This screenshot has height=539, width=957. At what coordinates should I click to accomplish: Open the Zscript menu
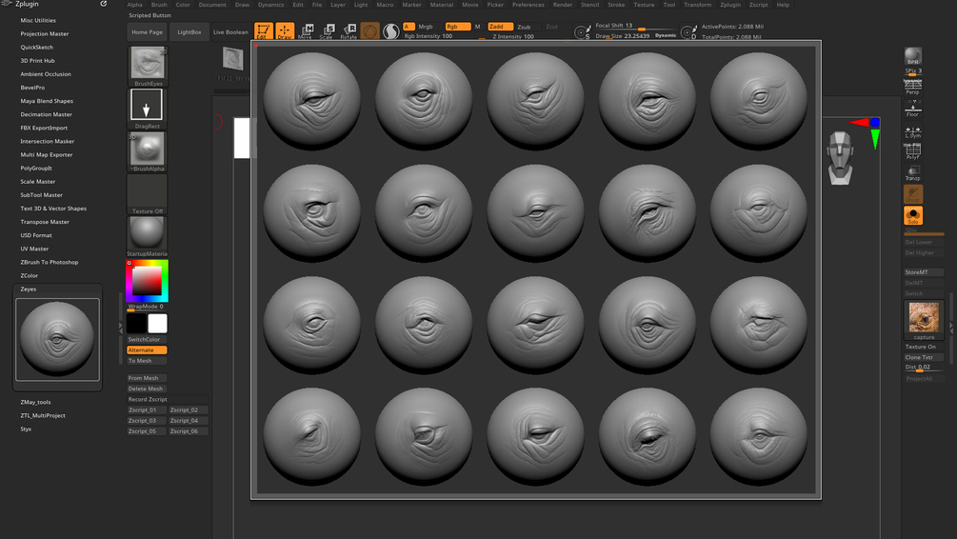click(x=759, y=4)
